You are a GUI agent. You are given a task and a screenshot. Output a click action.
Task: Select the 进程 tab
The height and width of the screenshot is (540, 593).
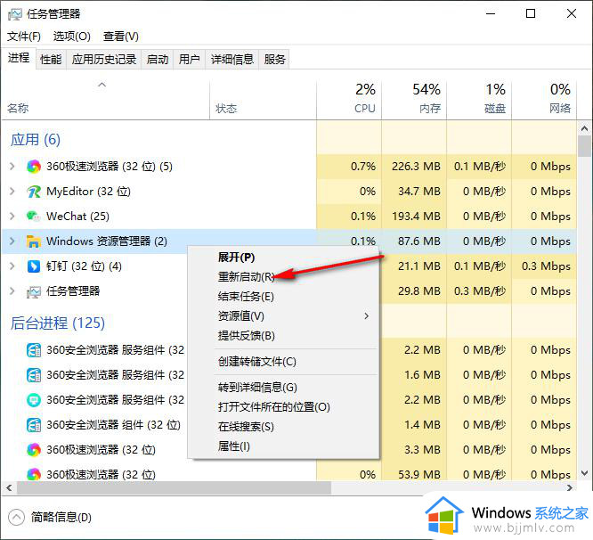(19, 58)
